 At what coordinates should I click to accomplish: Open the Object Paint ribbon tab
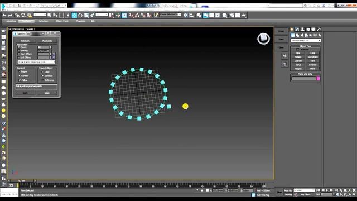[x=62, y=21]
